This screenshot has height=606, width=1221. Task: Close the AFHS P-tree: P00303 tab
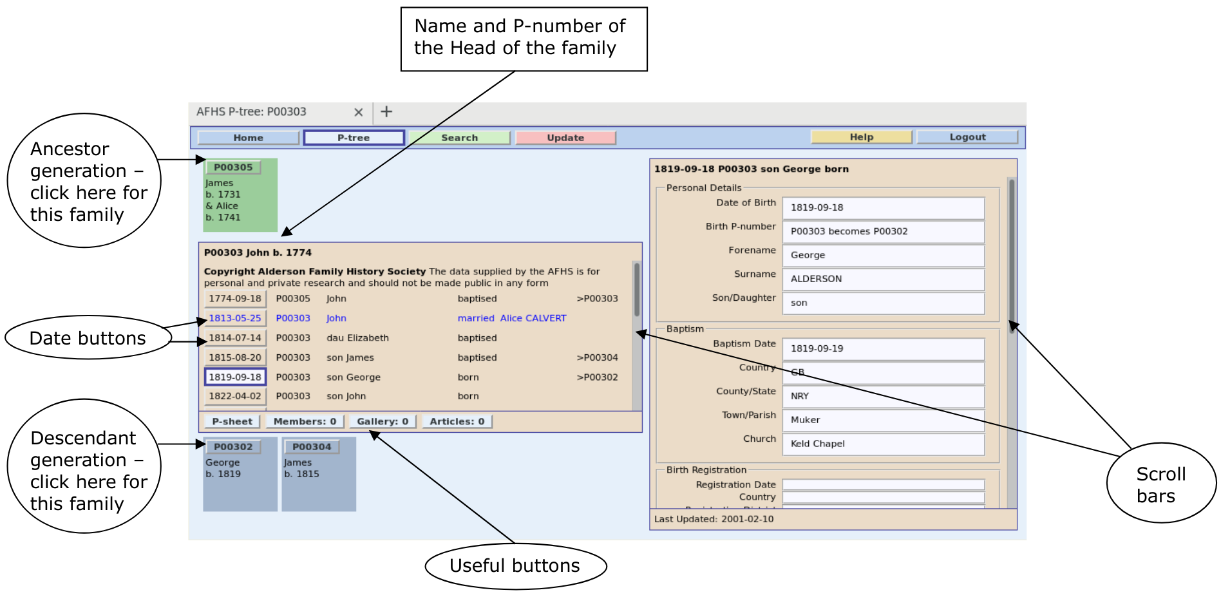[359, 112]
